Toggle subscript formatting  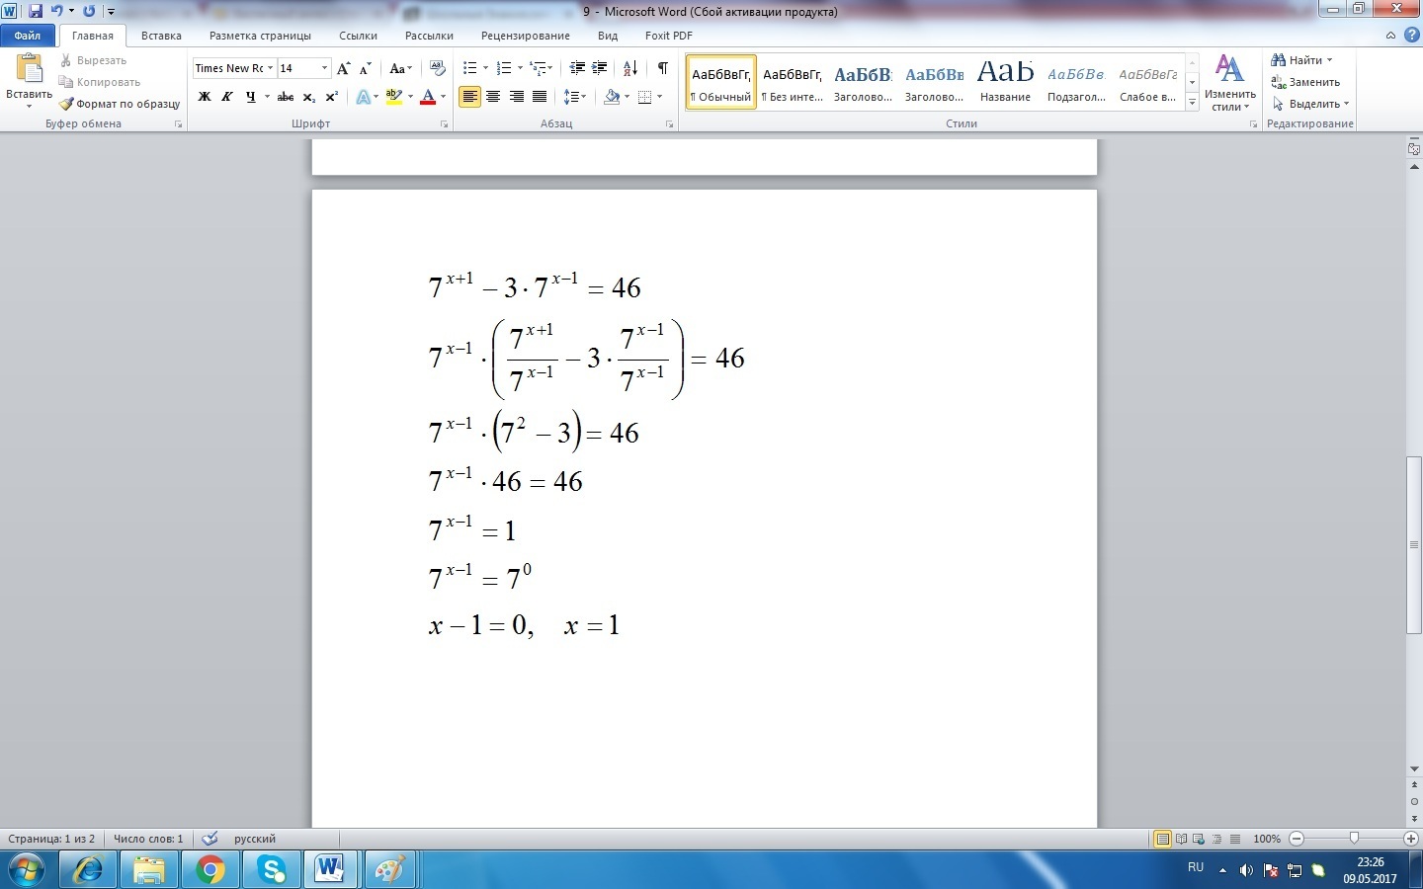[x=309, y=97]
